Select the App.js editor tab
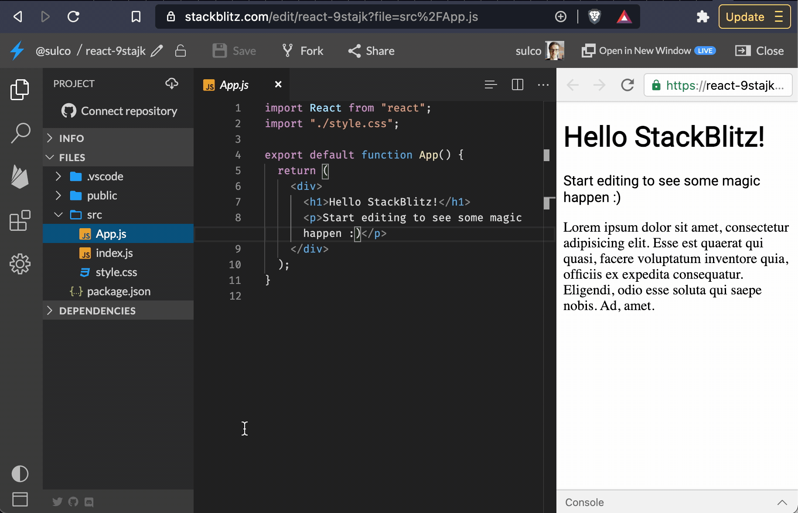798x513 pixels. pos(234,85)
